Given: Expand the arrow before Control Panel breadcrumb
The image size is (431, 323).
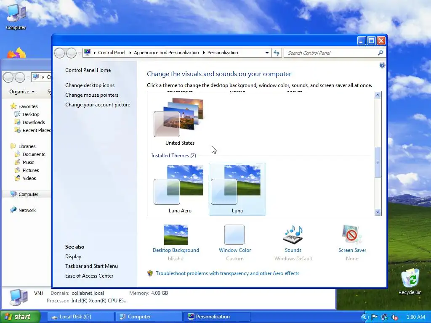Looking at the screenshot, I should pos(94,53).
